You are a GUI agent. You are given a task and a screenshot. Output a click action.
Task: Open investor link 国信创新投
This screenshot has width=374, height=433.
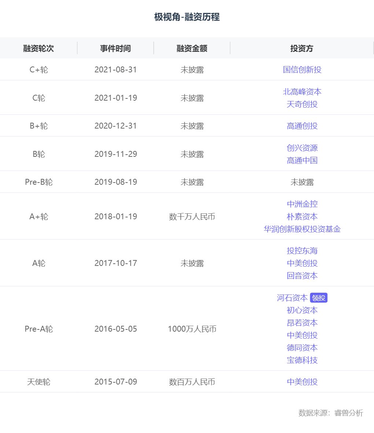point(302,69)
